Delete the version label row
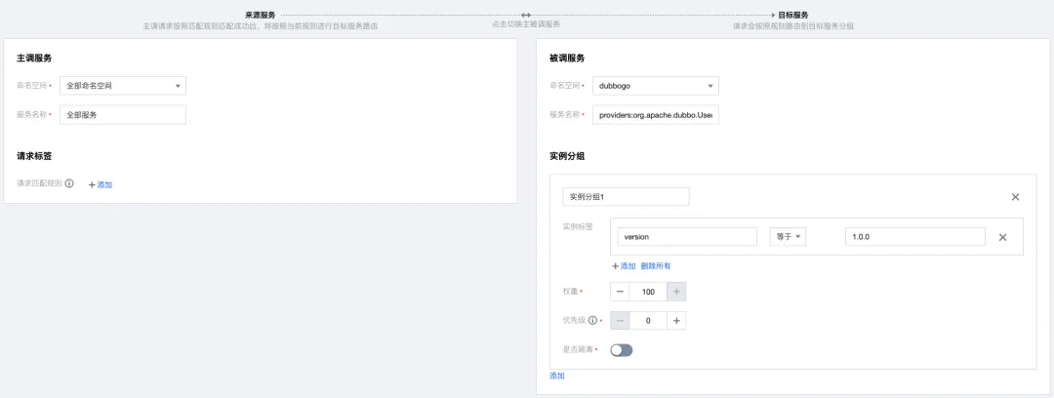Viewport: 1054px width, 398px height. pos(1002,237)
